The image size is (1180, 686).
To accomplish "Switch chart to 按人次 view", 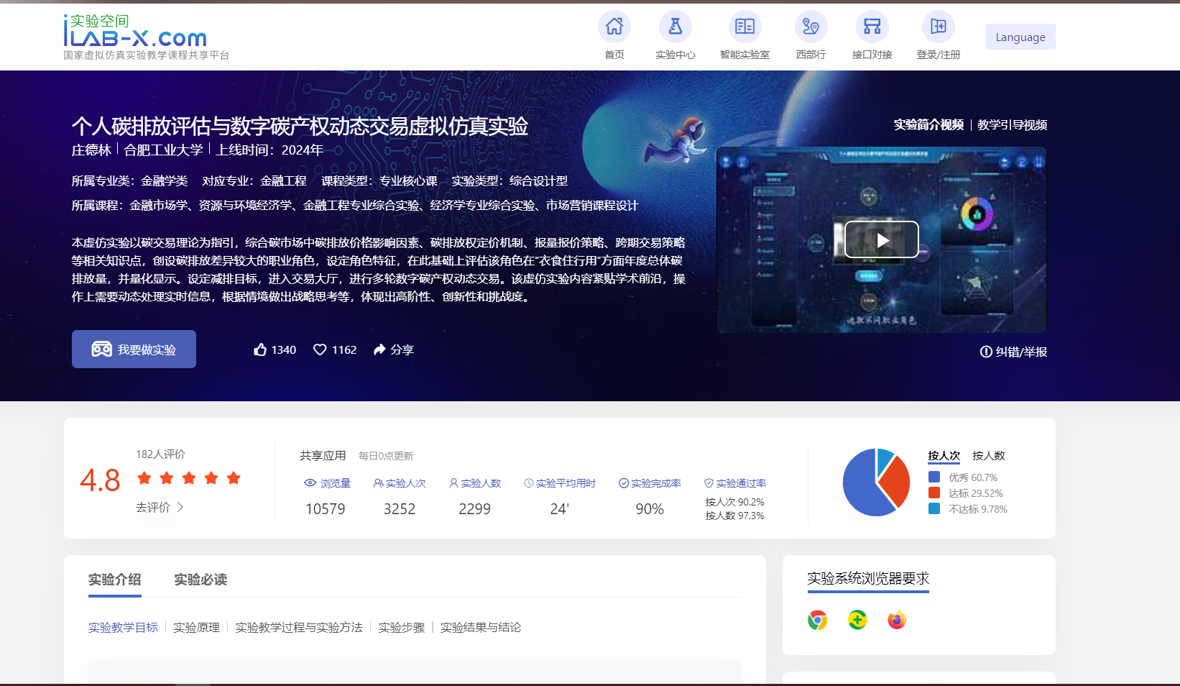I will (x=944, y=455).
